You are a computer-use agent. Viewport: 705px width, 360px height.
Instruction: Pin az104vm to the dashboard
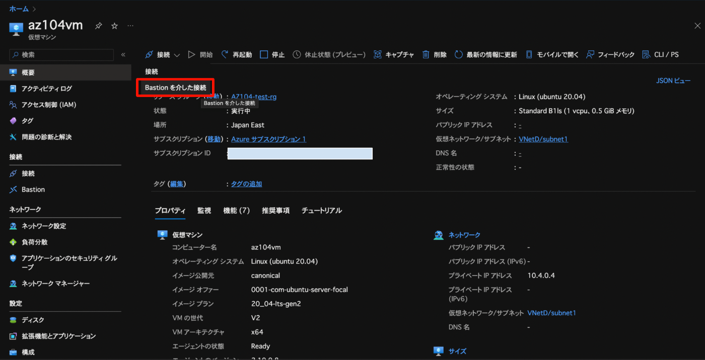point(98,26)
